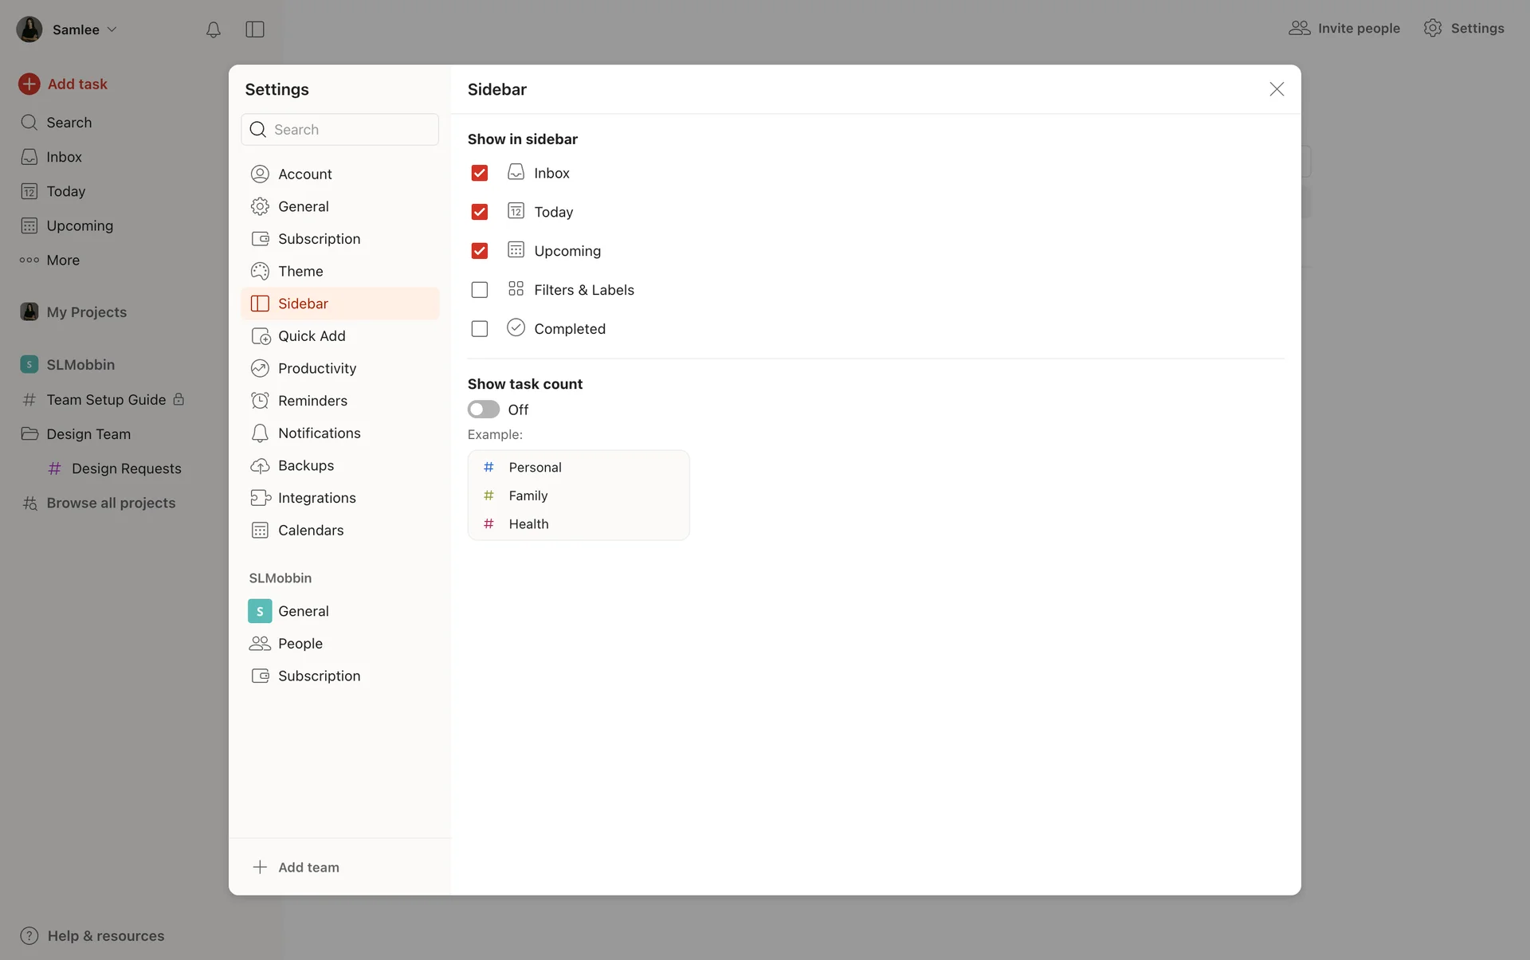
Task: Open the Calendars settings page
Action: 310,531
